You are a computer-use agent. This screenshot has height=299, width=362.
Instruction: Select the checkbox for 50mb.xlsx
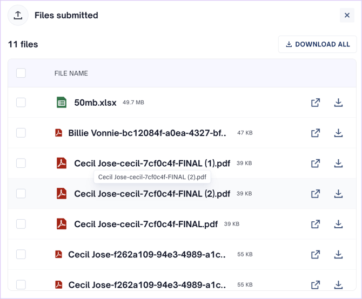(21, 103)
